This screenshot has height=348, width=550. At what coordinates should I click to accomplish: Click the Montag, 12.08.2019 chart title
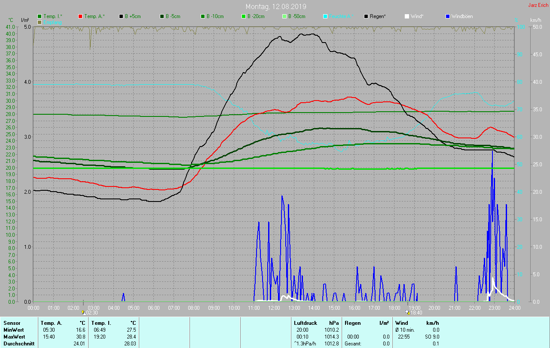point(275,6)
